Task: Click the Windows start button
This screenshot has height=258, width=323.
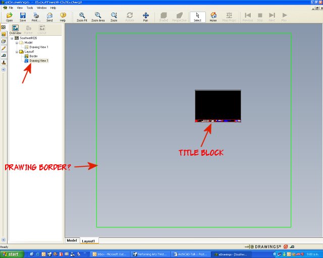Action: 11,254
